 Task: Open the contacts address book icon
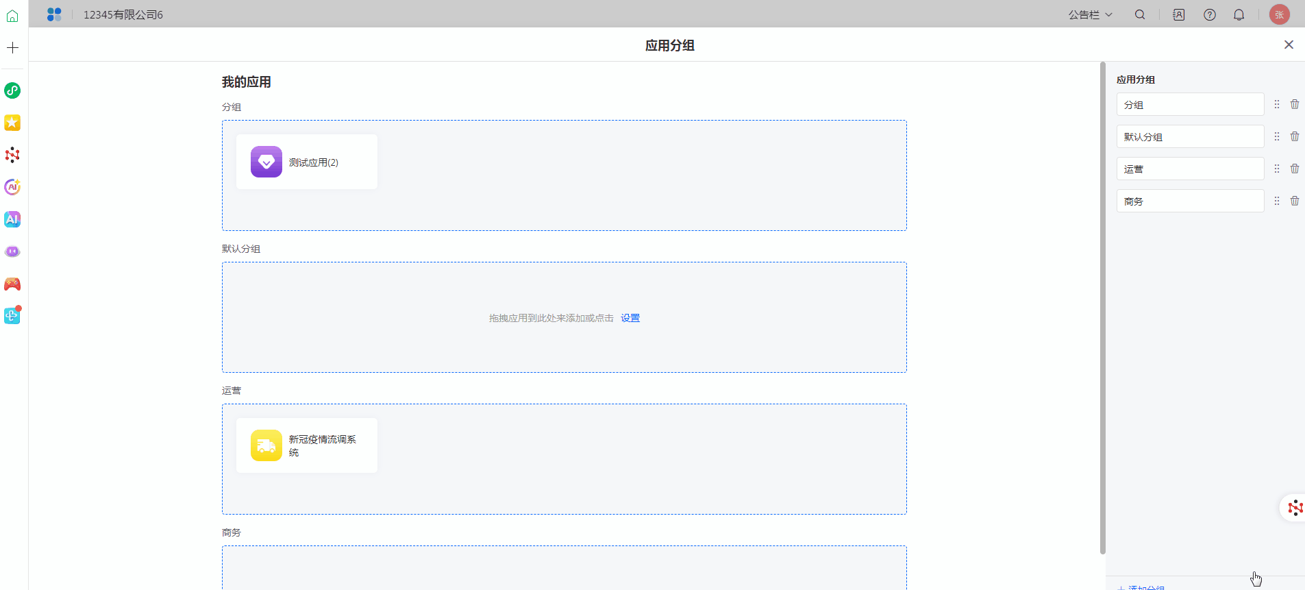(1178, 14)
